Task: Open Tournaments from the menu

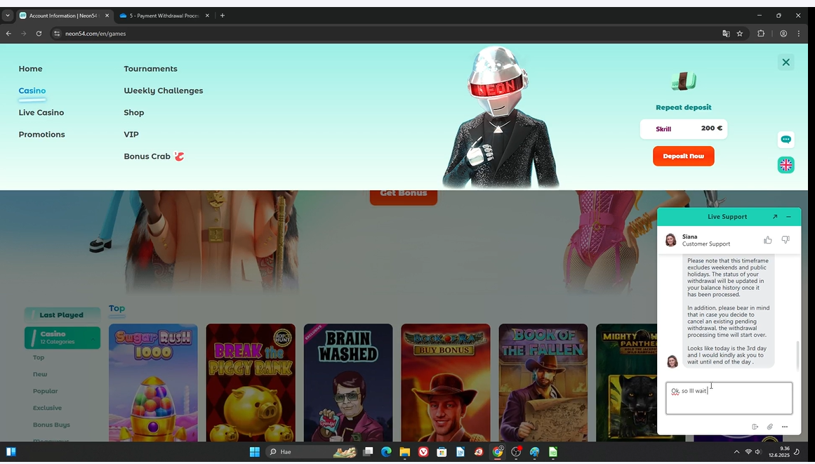Action: coord(151,69)
